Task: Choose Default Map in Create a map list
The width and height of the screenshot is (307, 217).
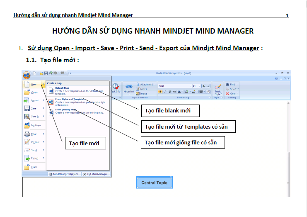Action: (78, 91)
